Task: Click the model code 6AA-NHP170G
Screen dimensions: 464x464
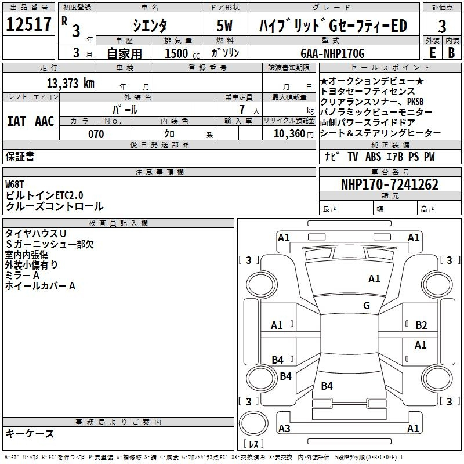Action: point(332,53)
